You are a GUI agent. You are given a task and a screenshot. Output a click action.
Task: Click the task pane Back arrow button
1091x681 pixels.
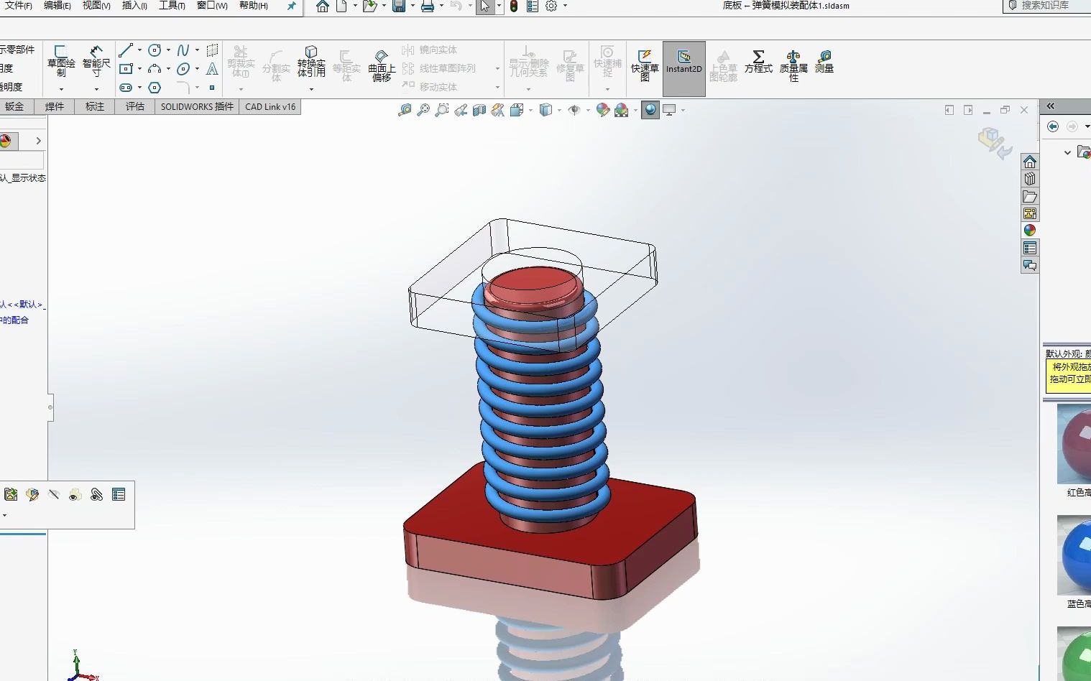click(x=1053, y=126)
